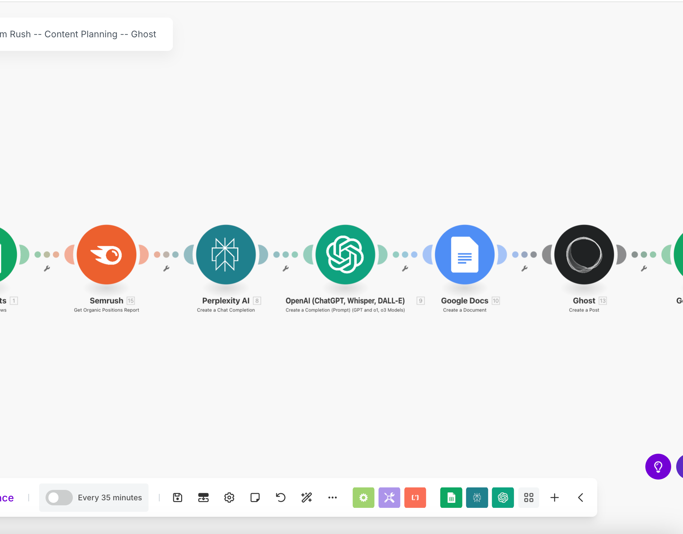Open the Ghost Create a Post module

tap(584, 254)
